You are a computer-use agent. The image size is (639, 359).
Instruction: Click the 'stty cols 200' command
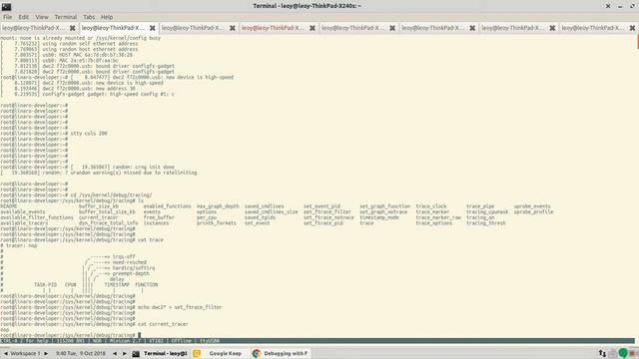click(x=89, y=134)
